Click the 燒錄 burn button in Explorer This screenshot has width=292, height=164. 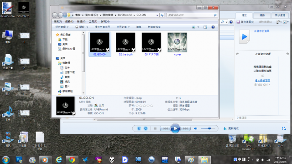pyautogui.click(x=139, y=27)
